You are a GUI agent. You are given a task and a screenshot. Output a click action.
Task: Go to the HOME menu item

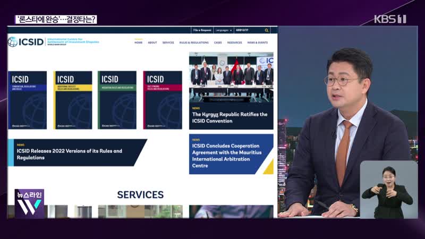[x=139, y=42]
